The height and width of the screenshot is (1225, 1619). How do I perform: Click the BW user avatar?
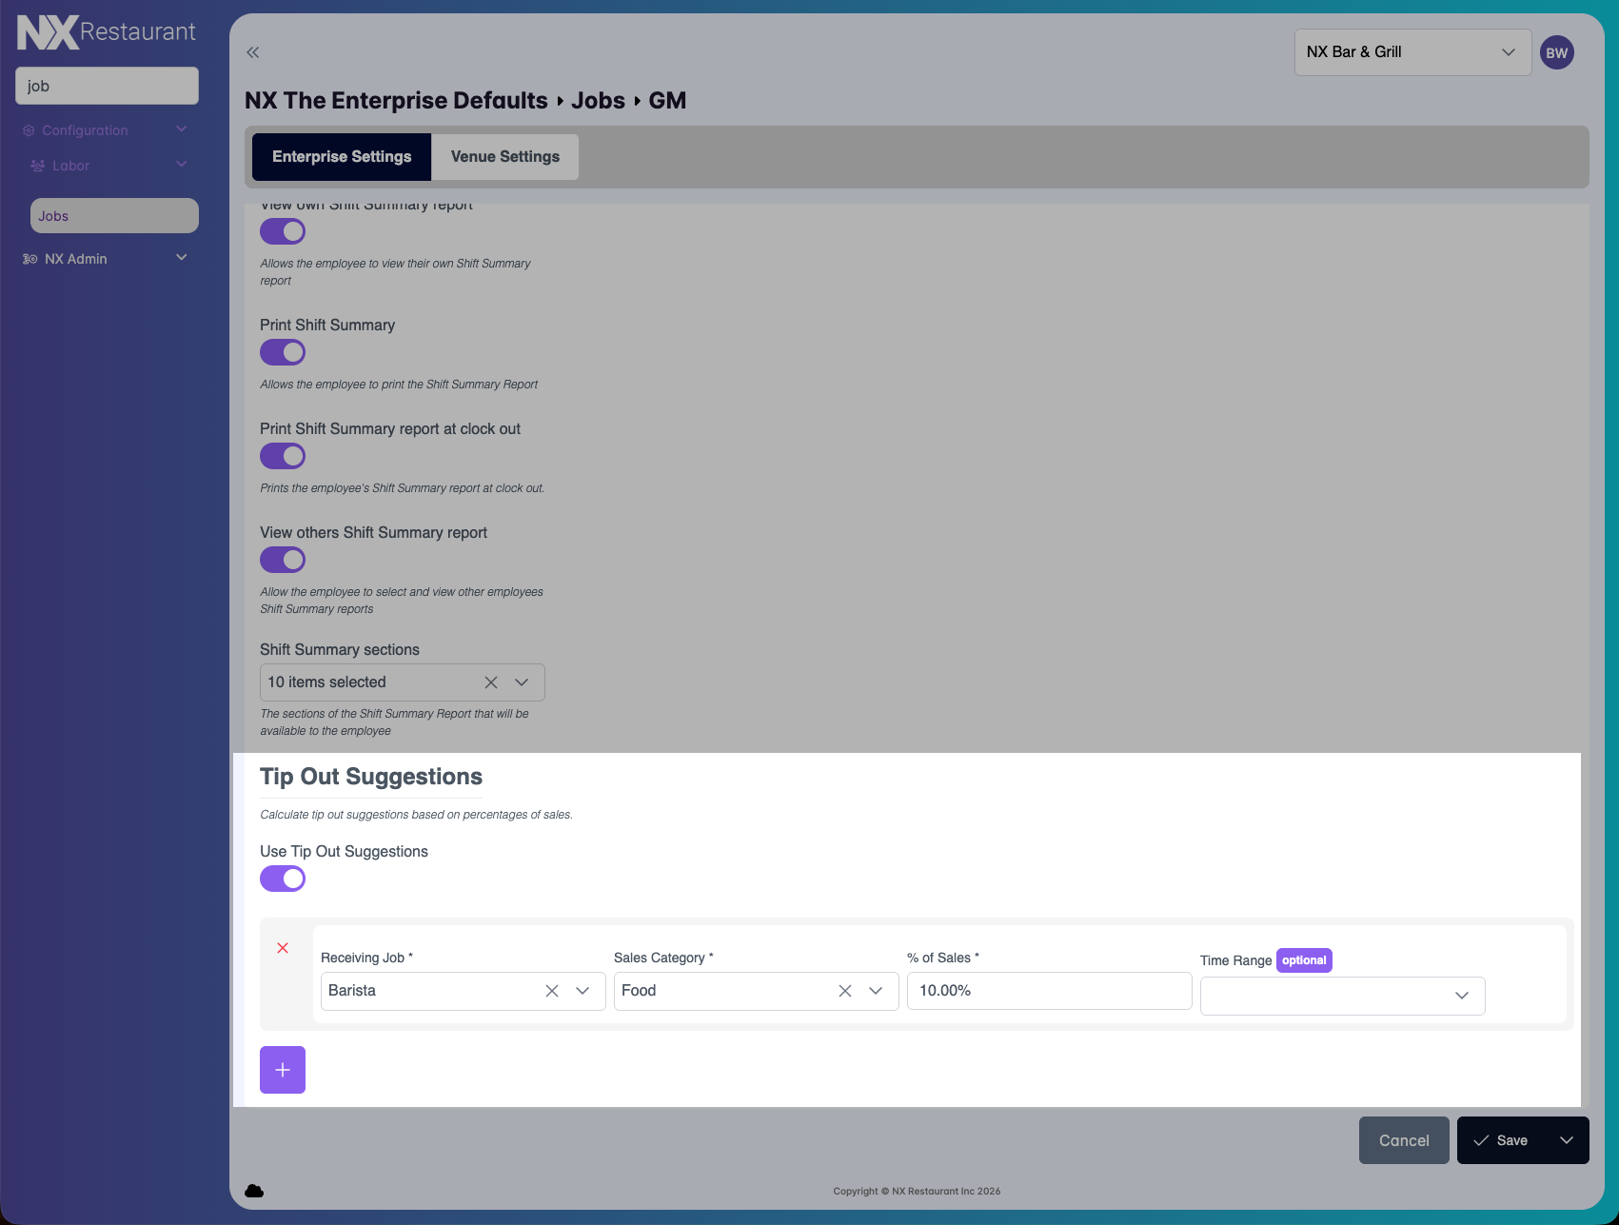tap(1556, 53)
